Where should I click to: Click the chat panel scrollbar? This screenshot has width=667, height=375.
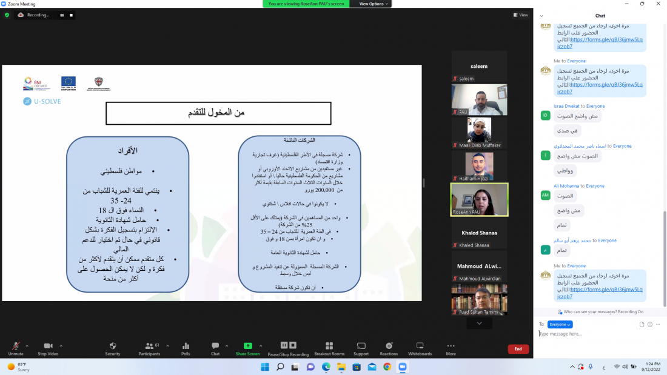[x=664, y=242]
